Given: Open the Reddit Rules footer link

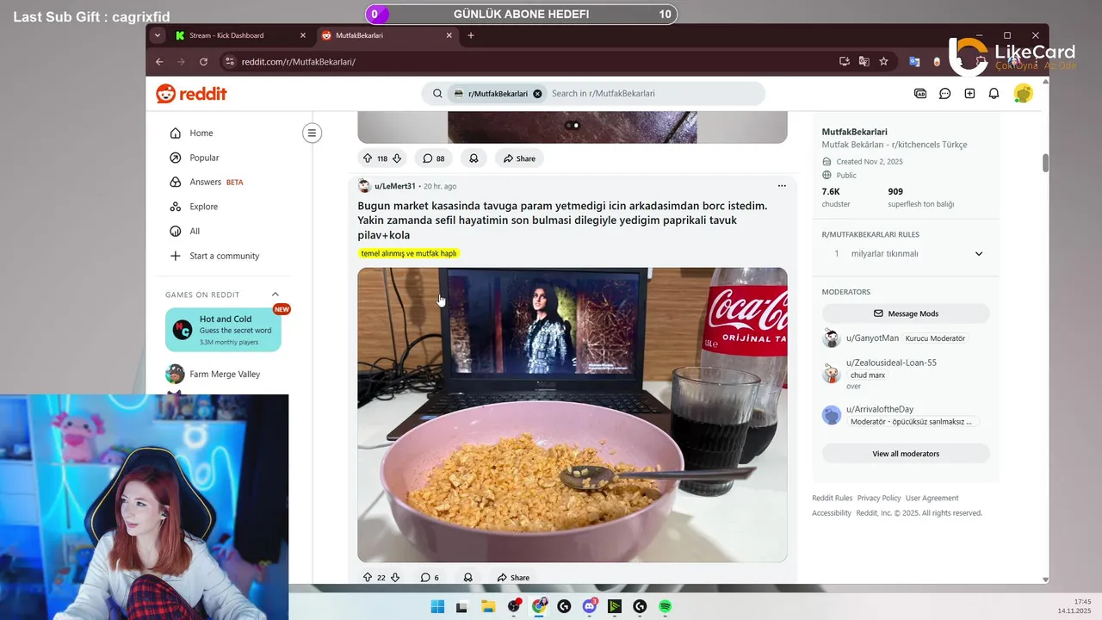Looking at the screenshot, I should coord(832,499).
